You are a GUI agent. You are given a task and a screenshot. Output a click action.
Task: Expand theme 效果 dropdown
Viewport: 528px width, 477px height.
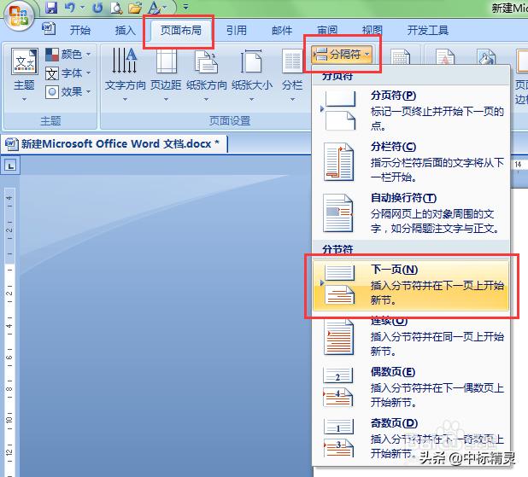coord(68,91)
